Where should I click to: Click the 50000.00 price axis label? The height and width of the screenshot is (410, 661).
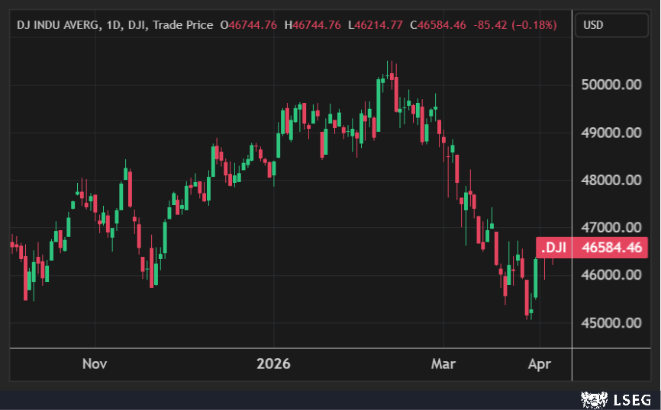[x=611, y=85]
